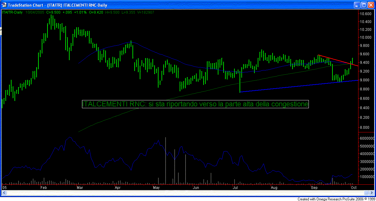Image resolution: width=376 pixels, height=201 pixels.
Task: Maximize the TradeStation Chart window
Action: pyautogui.click(x=364, y=5)
